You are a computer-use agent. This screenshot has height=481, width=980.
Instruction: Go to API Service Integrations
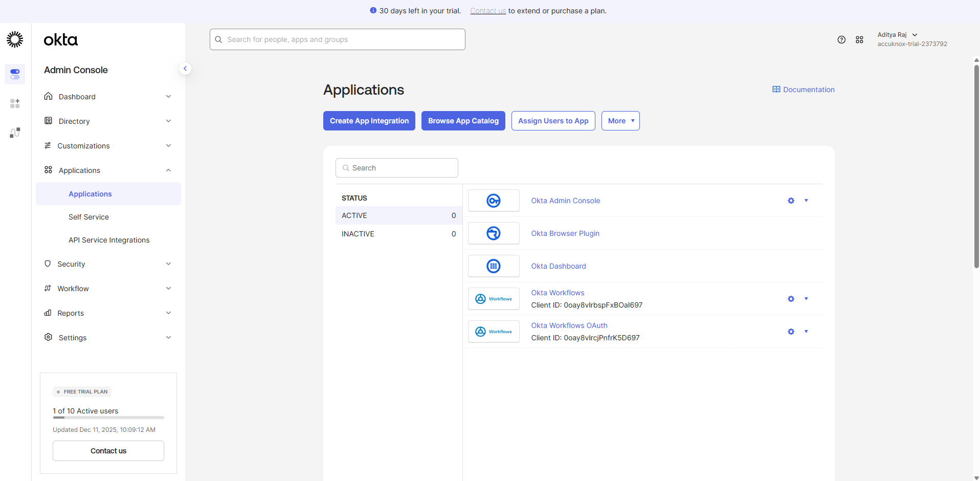coord(109,240)
